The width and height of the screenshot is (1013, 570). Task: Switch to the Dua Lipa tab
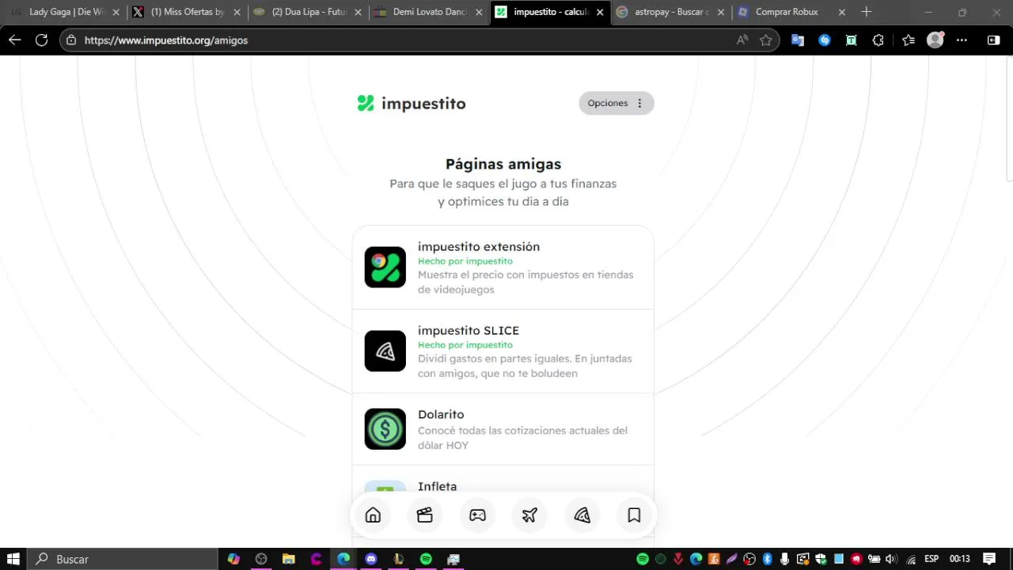[307, 12]
